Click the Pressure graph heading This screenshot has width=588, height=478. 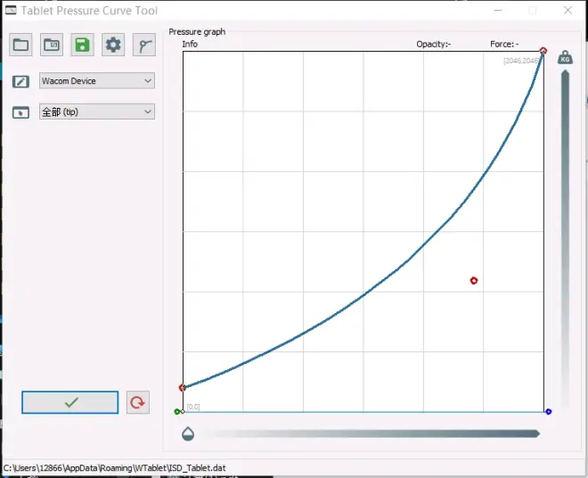[x=197, y=32]
